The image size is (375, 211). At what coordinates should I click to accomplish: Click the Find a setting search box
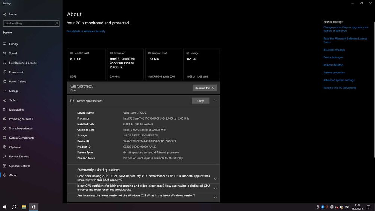coord(31,23)
